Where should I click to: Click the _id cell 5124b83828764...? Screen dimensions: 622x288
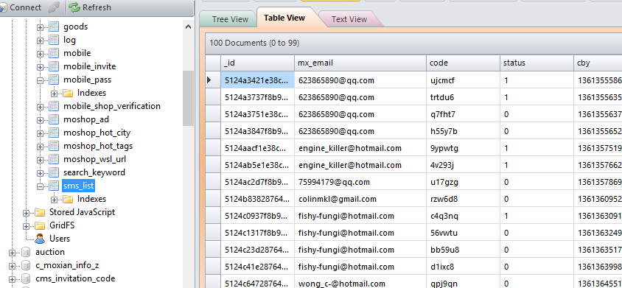coord(257,199)
